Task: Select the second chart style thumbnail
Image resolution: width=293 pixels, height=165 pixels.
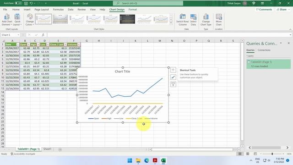Action: pyautogui.click(x=60, y=19)
